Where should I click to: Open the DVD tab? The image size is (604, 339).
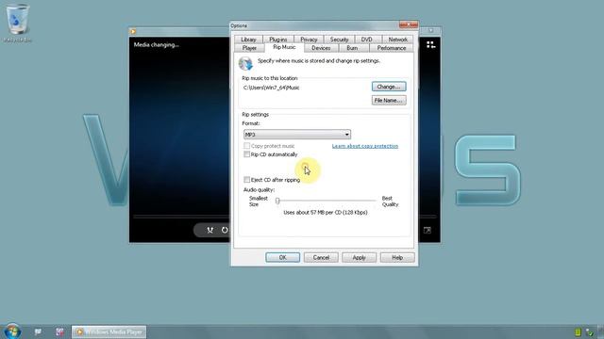[366, 40]
